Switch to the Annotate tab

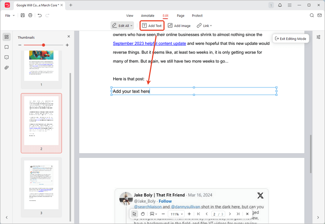(148, 16)
